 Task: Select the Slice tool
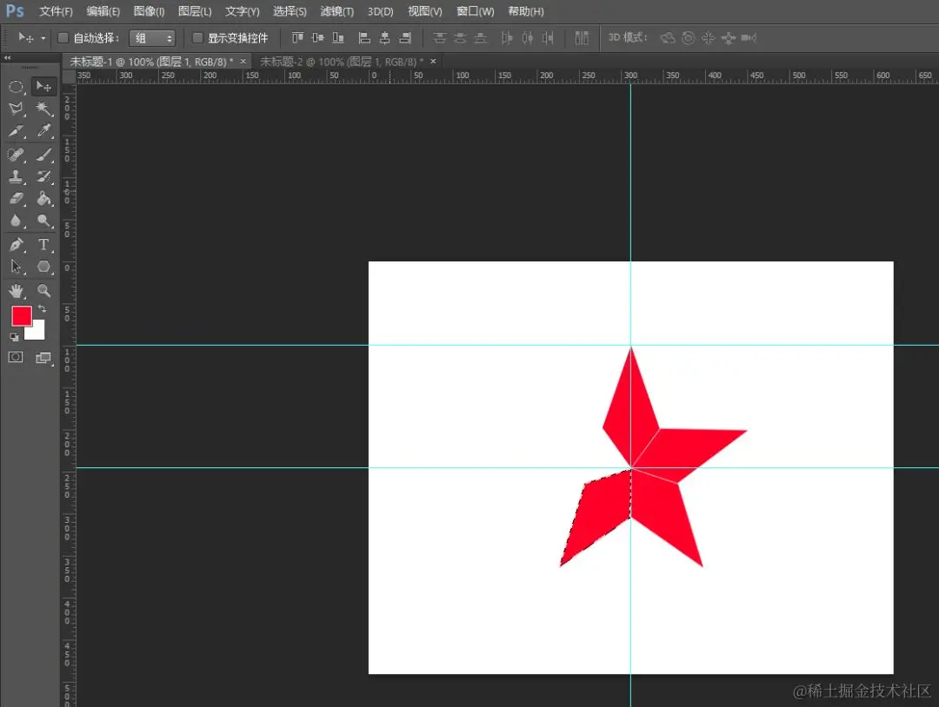pos(17,131)
